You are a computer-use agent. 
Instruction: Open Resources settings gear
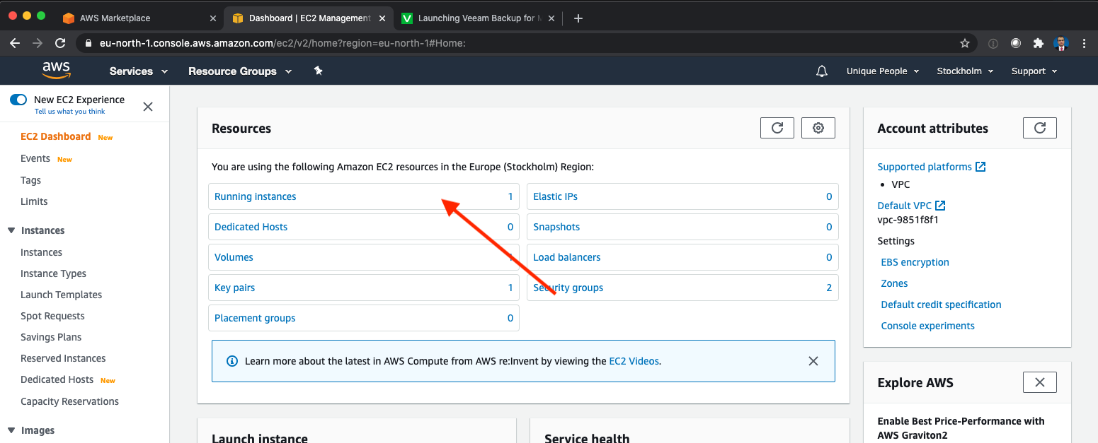(818, 128)
